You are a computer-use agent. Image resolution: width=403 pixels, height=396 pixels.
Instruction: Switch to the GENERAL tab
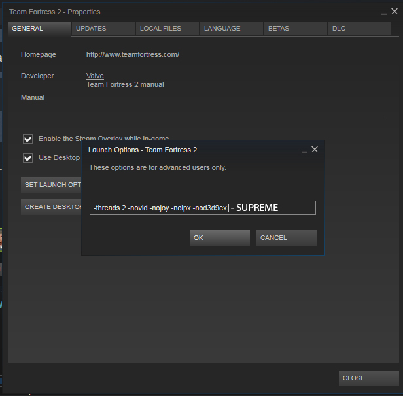(x=39, y=29)
